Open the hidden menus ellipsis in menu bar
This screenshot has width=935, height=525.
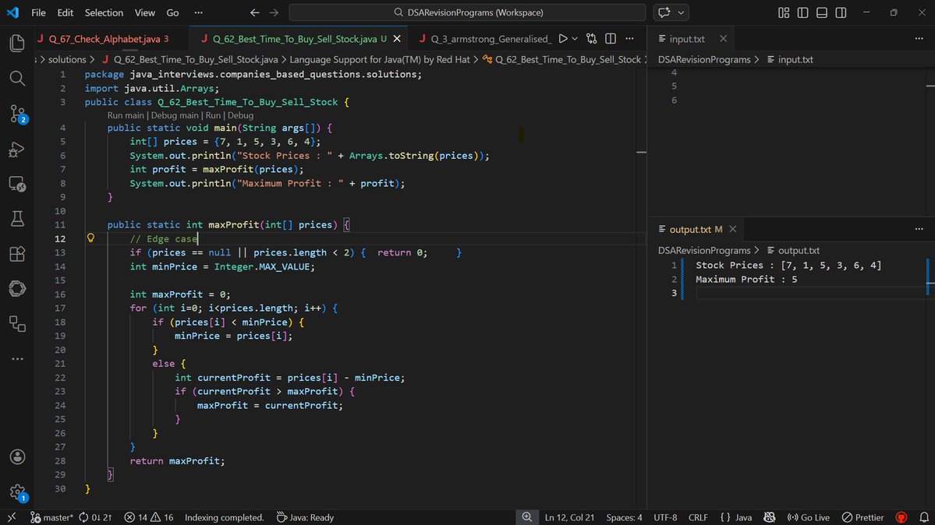pos(198,12)
